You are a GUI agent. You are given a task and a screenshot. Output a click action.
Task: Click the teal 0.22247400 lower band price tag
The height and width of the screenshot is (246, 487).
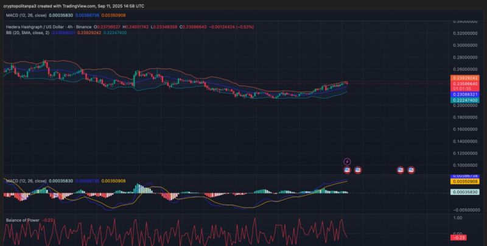click(x=464, y=100)
